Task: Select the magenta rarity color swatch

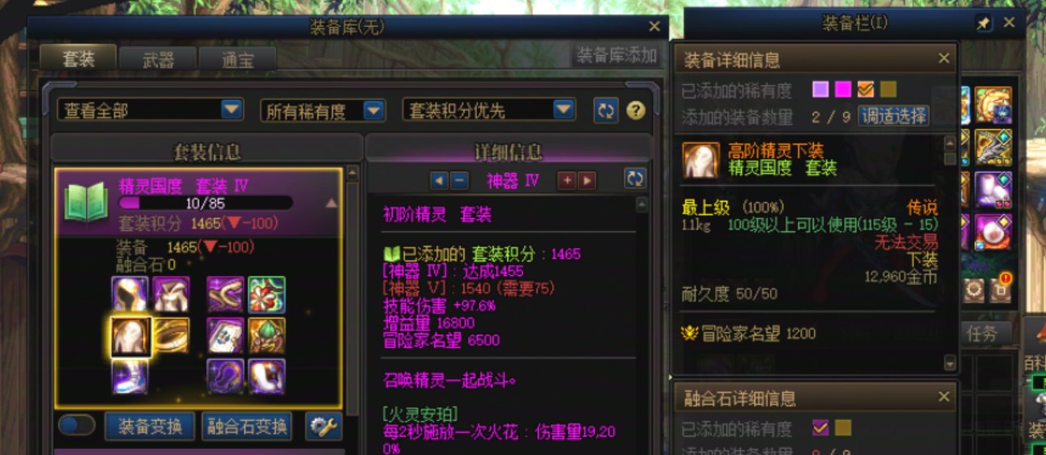Action: (843, 89)
